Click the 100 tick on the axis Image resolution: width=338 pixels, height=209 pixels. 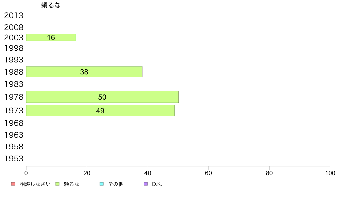click(330, 173)
